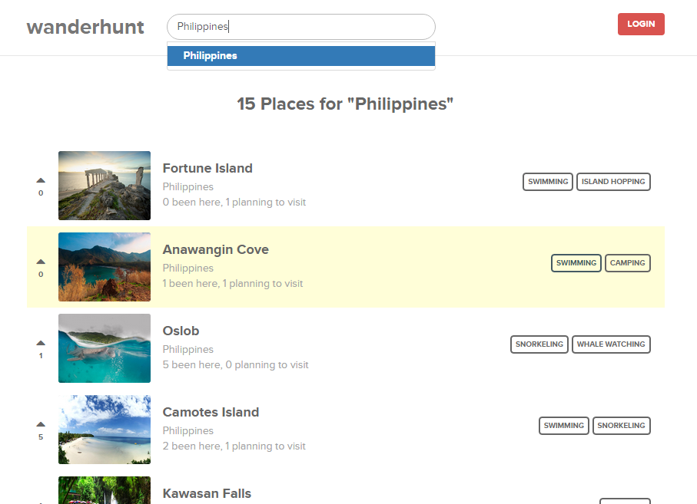Open the Camotes Island title link
Screen dimensions: 697x504
point(211,412)
